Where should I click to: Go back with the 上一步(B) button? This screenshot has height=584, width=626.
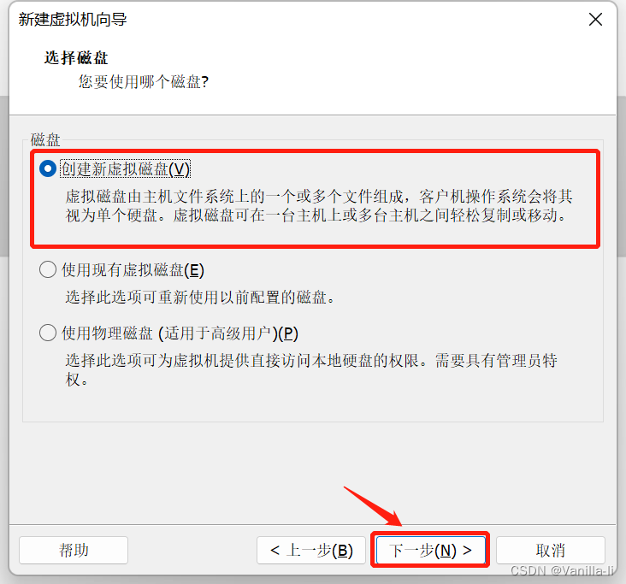311,550
